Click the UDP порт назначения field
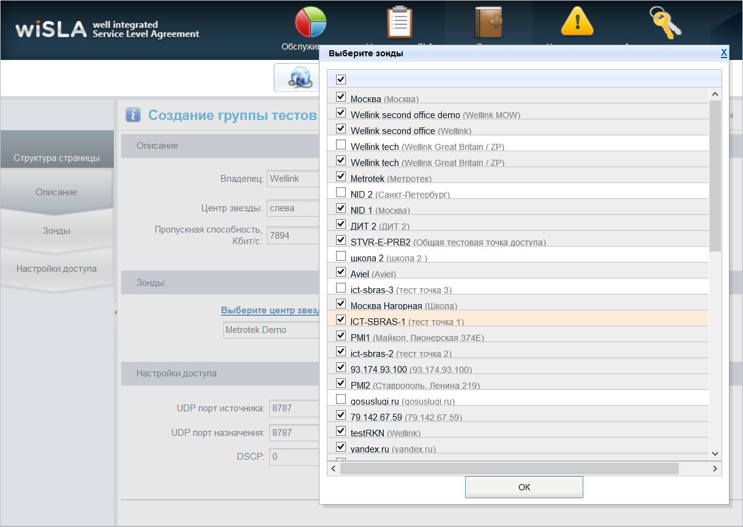 tap(294, 432)
